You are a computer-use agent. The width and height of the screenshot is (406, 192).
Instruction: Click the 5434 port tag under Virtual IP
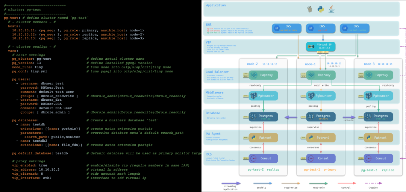326,52
